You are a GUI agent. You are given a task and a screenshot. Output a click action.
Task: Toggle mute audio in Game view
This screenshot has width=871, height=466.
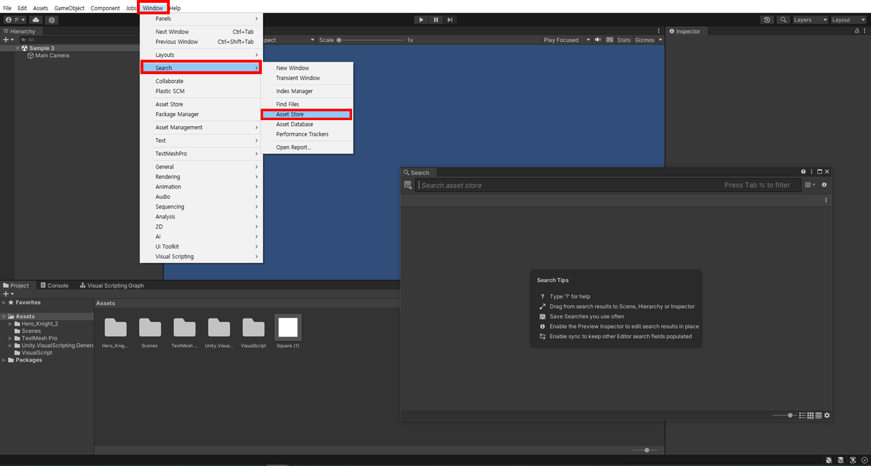(598, 40)
